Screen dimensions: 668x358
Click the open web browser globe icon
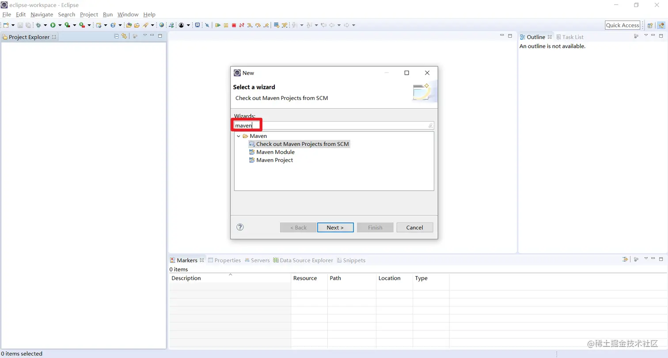[x=162, y=25]
